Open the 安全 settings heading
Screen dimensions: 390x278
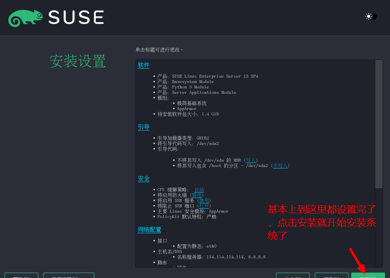(144, 179)
